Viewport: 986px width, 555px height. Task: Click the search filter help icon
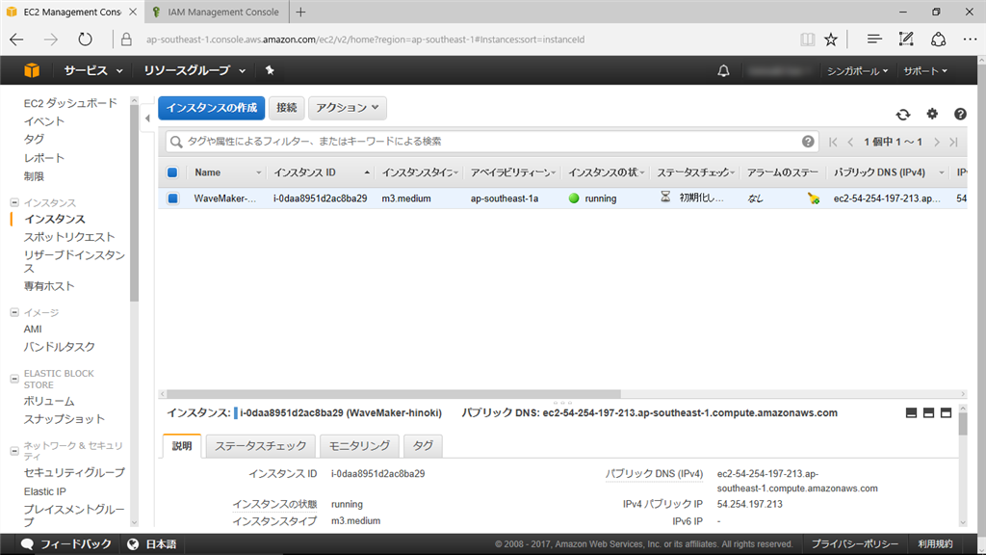[808, 142]
